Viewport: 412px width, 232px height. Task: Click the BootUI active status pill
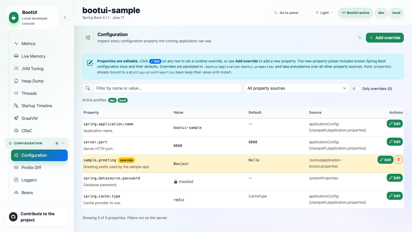click(355, 13)
